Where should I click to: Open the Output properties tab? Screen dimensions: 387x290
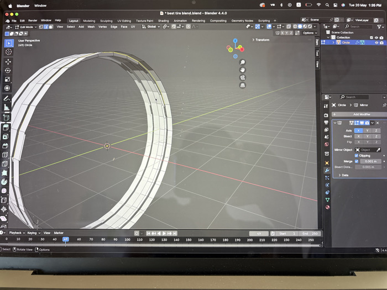[326, 122]
